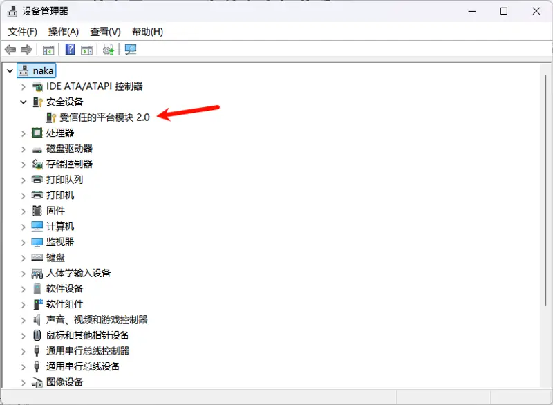Collapse the naka root node
Viewport: 553px width, 405px height.
(x=9, y=70)
